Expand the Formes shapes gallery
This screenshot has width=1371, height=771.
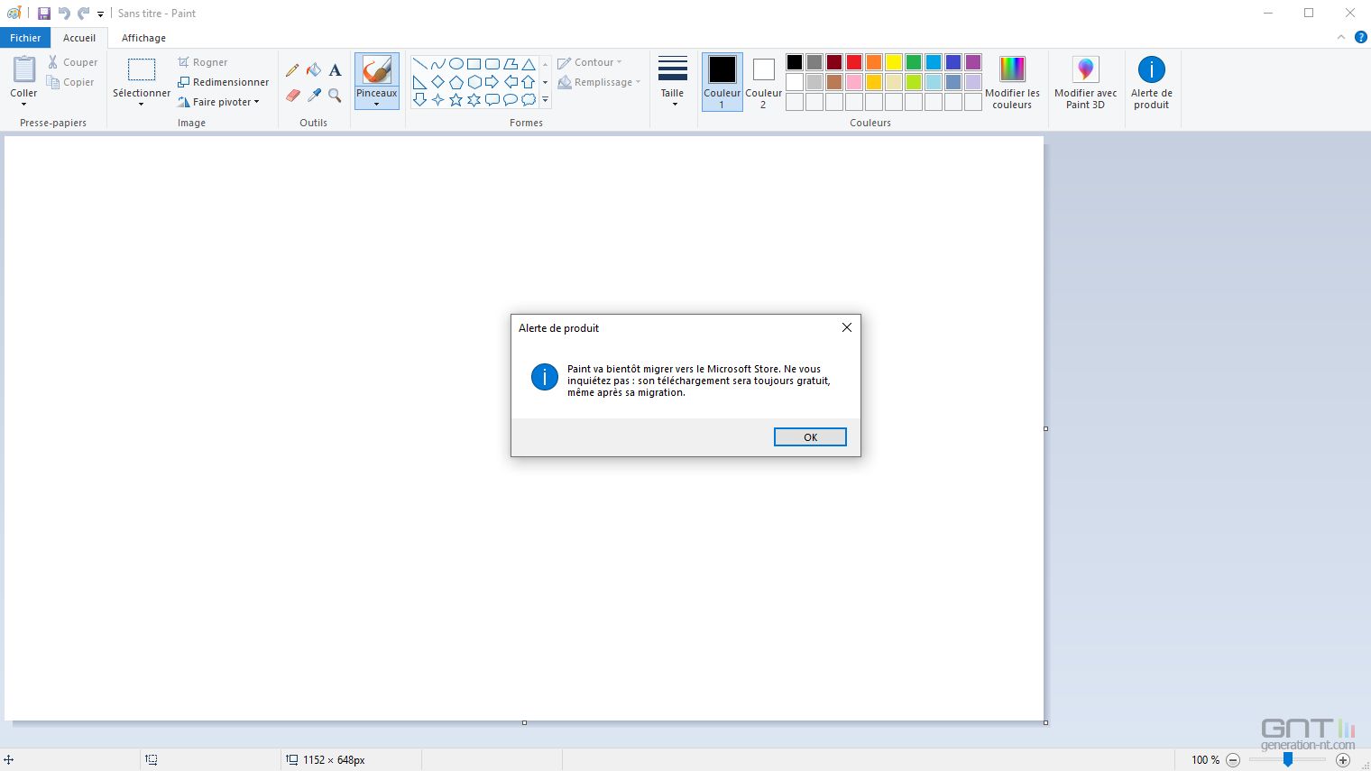click(546, 100)
